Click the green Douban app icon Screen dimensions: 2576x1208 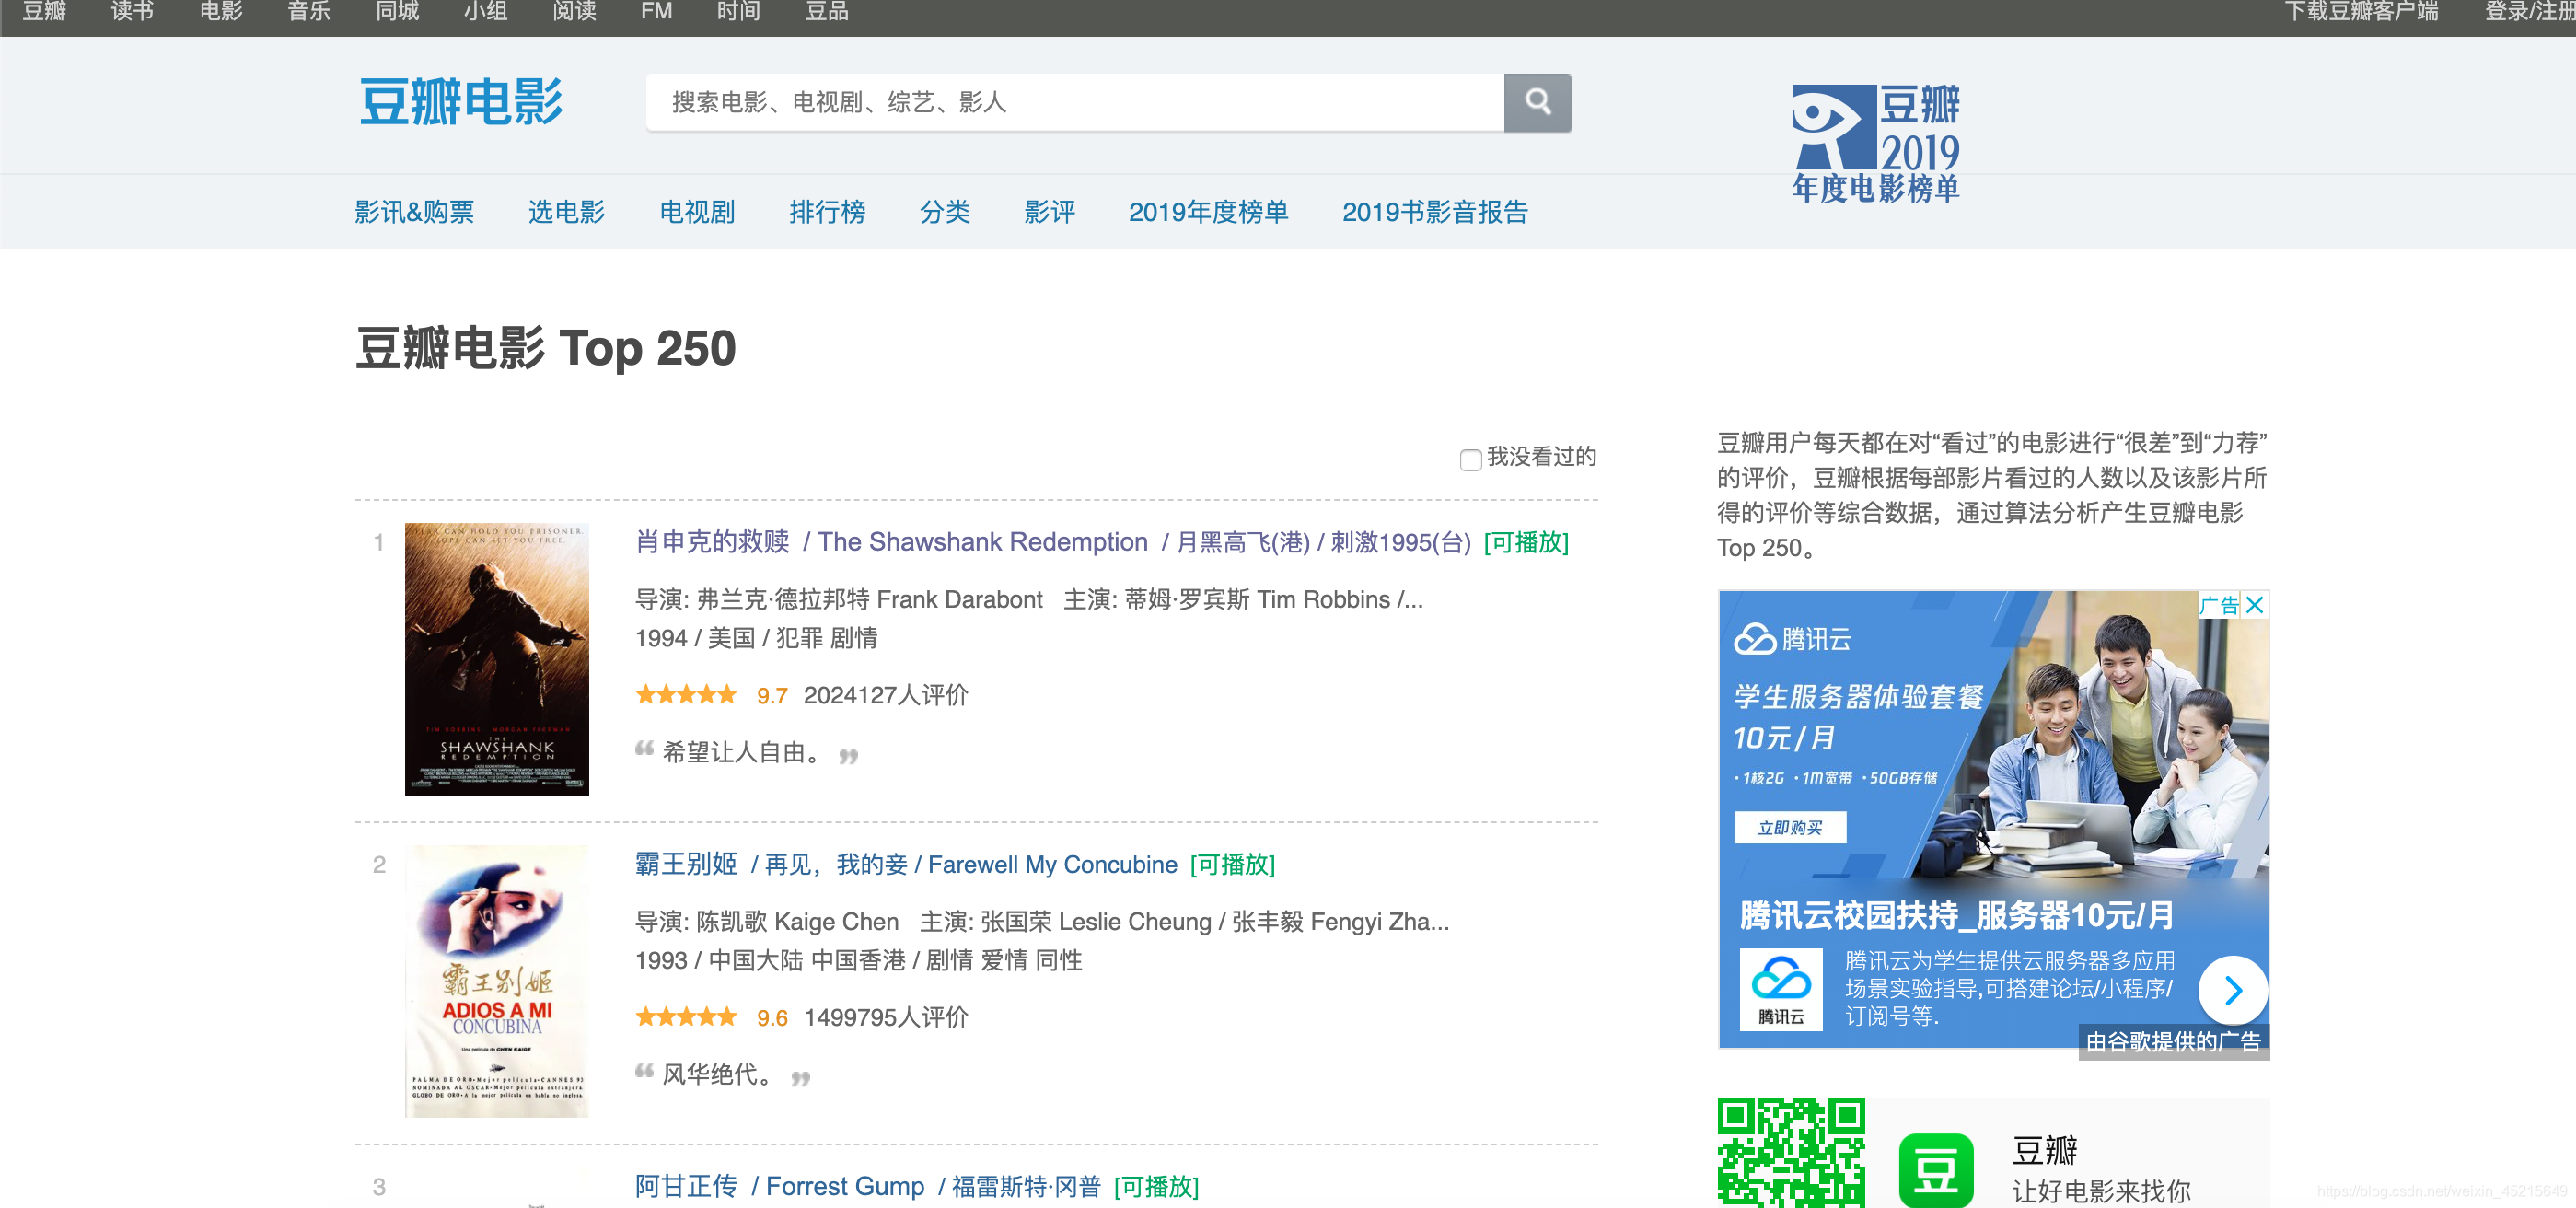point(1936,1170)
